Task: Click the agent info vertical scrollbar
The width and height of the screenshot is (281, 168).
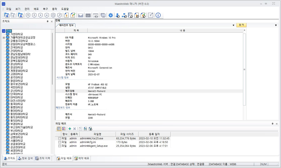Action: [244, 70]
